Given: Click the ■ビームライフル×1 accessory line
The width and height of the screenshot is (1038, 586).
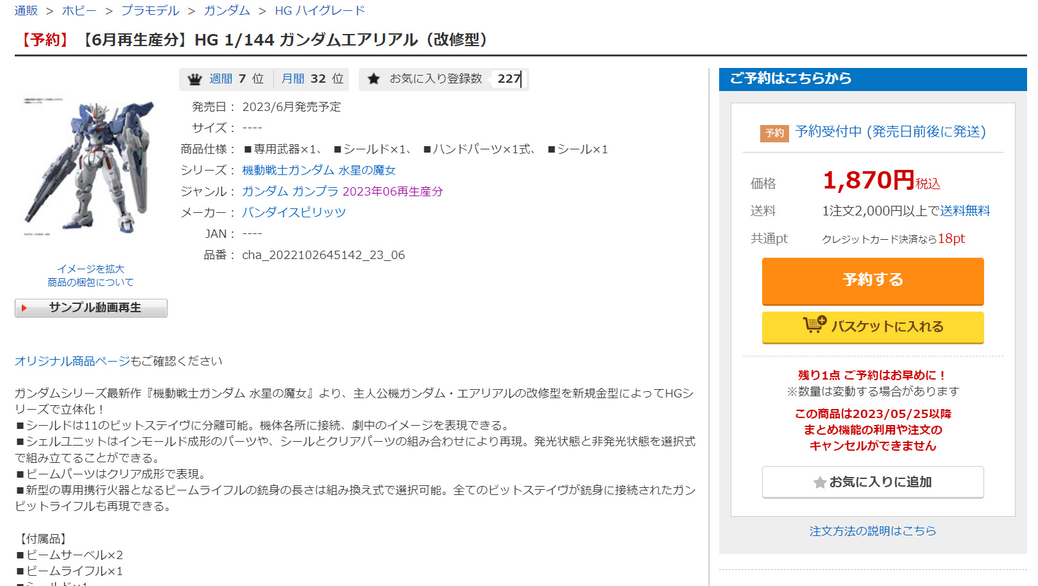Looking at the screenshot, I should (x=69, y=571).
